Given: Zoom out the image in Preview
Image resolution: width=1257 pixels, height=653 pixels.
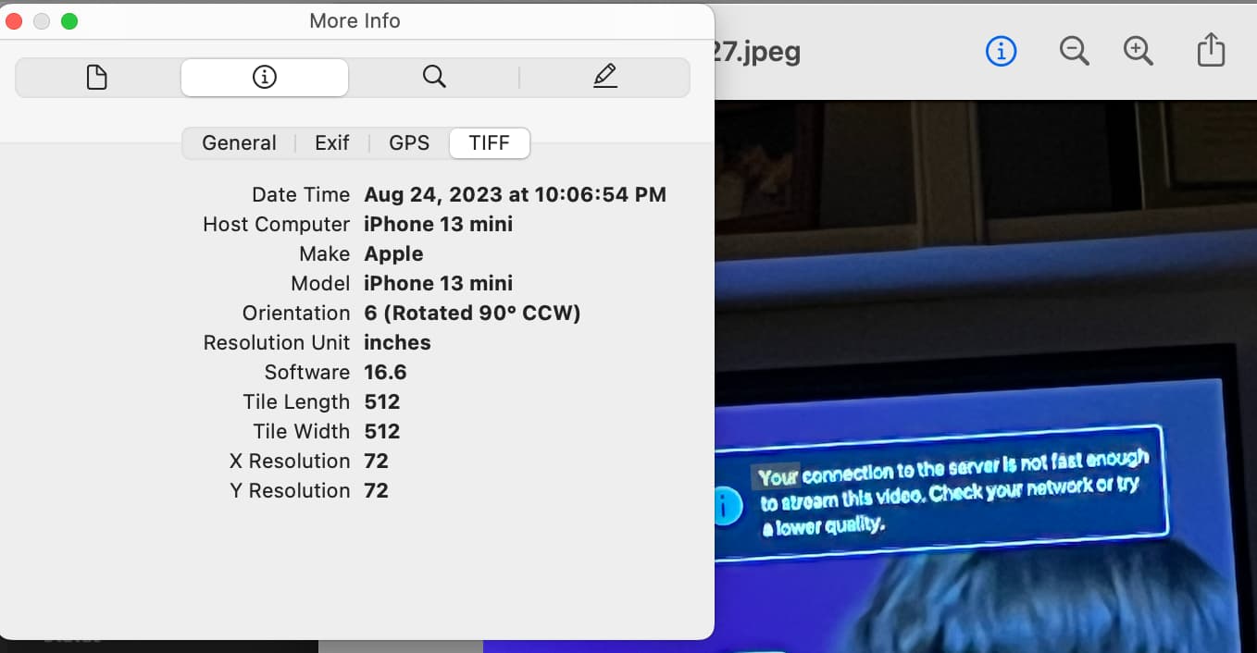Looking at the screenshot, I should pos(1075,51).
